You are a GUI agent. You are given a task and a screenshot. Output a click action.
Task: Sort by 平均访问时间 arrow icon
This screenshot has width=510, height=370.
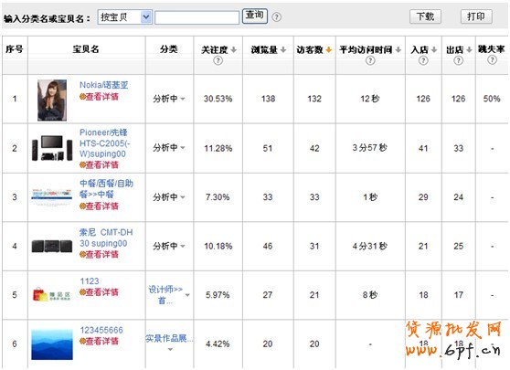click(x=398, y=49)
